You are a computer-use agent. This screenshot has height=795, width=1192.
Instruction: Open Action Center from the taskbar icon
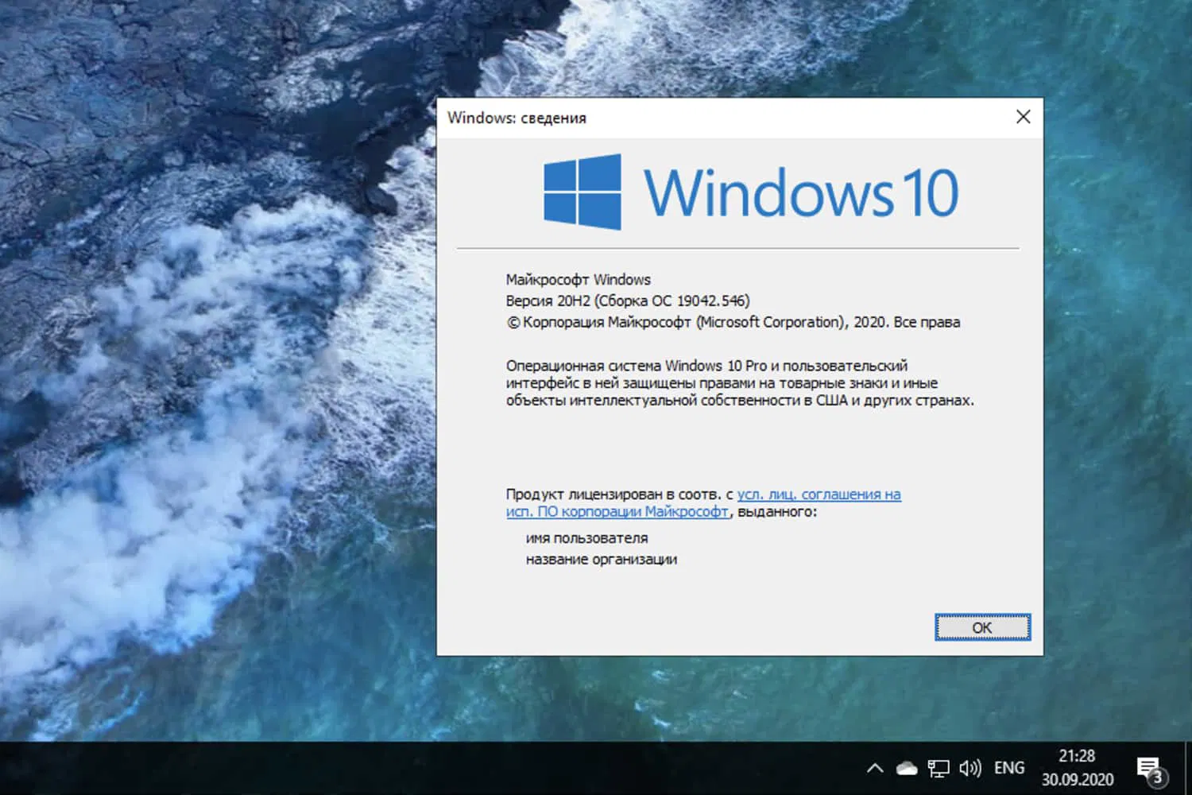pyautogui.click(x=1150, y=766)
